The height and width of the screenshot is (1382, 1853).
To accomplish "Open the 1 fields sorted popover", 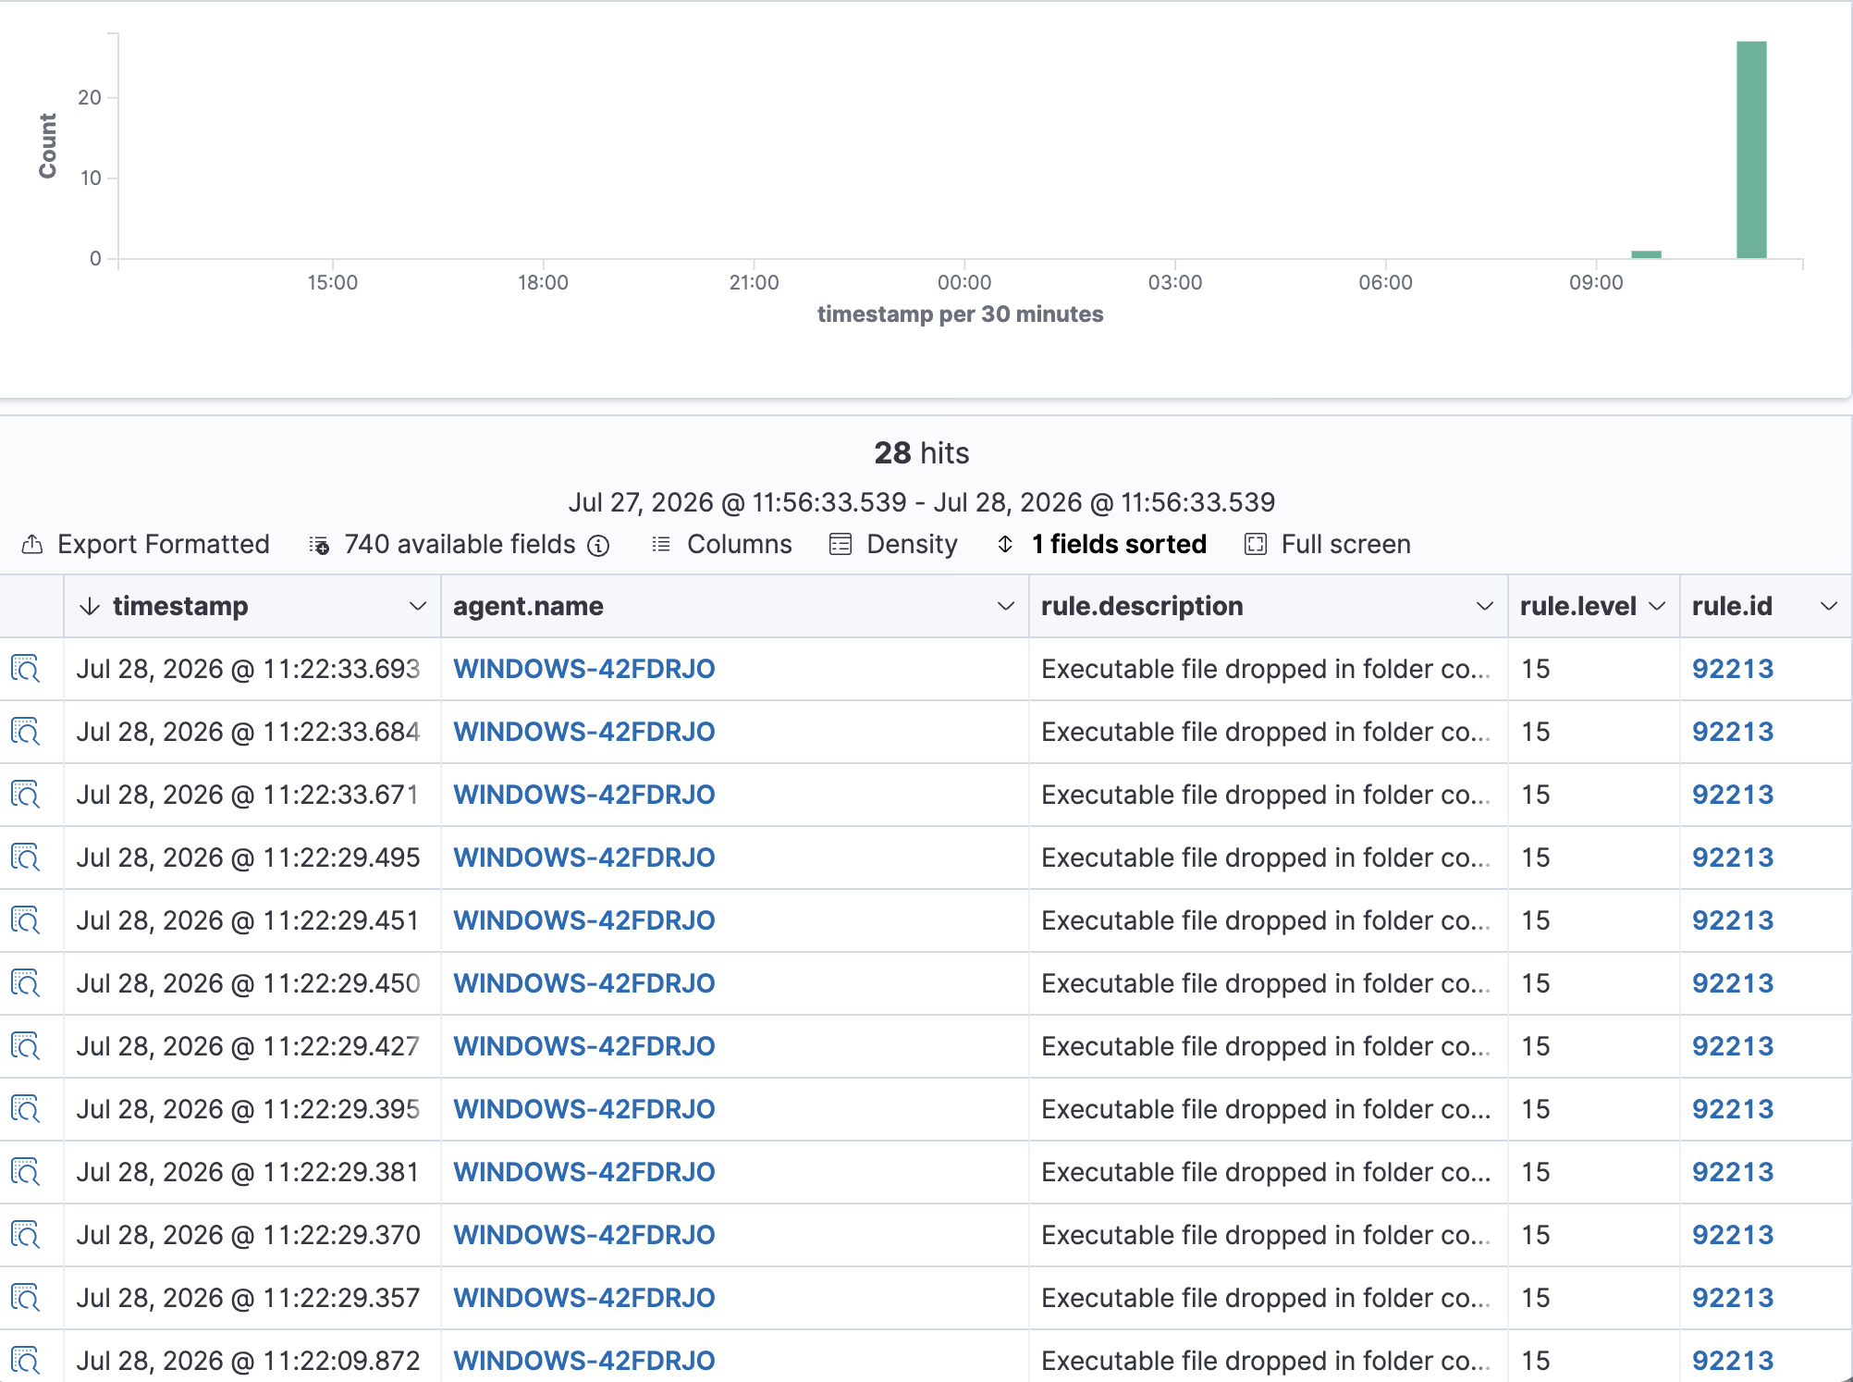I will point(1102,545).
